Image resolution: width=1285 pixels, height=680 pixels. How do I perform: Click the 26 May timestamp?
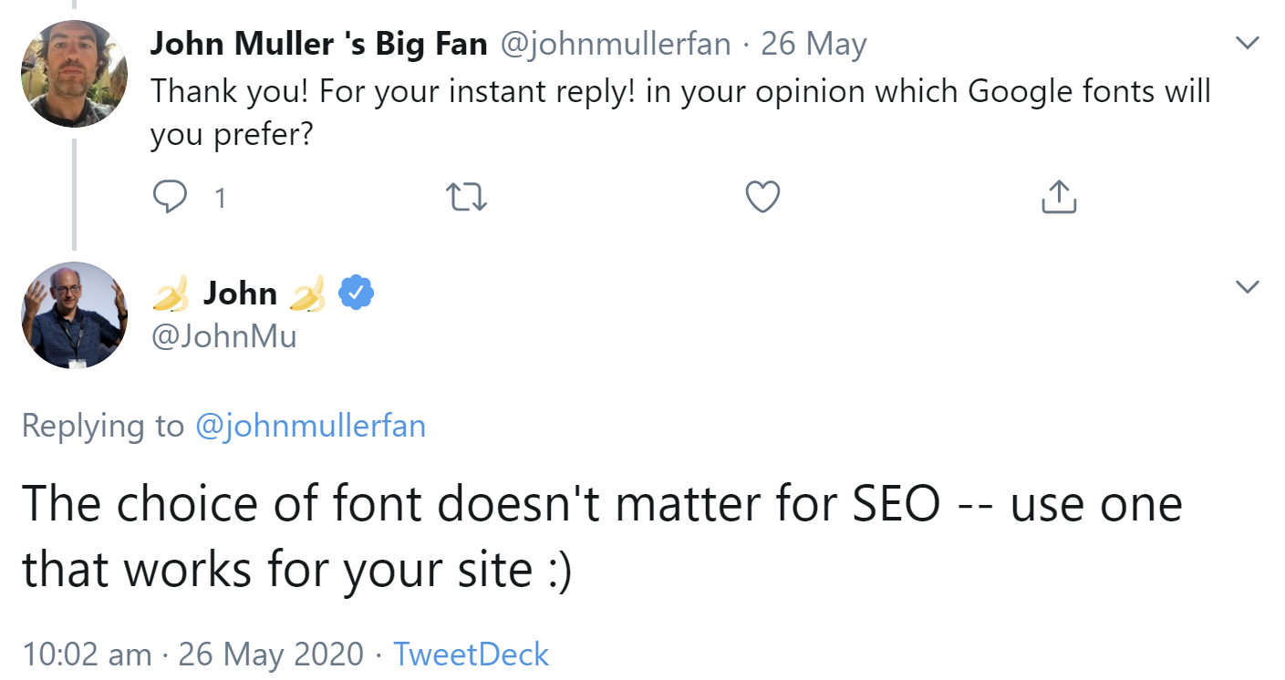coord(814,43)
